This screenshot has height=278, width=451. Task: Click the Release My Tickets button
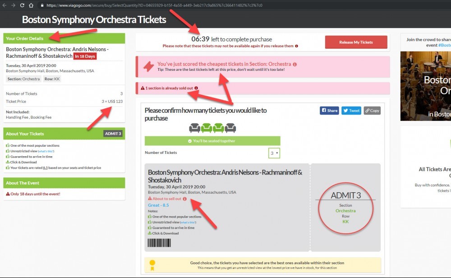(x=356, y=42)
